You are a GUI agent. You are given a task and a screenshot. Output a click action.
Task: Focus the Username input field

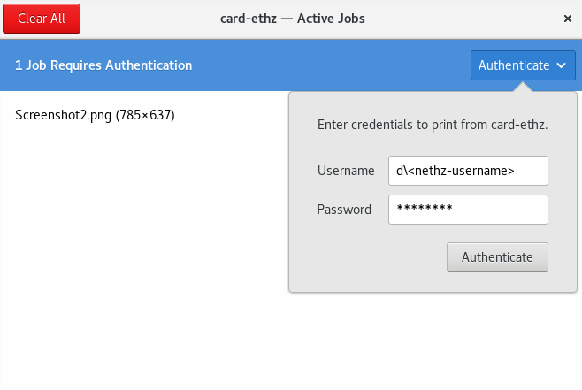468,171
